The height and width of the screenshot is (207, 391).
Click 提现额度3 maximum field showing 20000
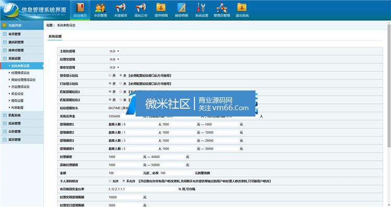coord(222,140)
